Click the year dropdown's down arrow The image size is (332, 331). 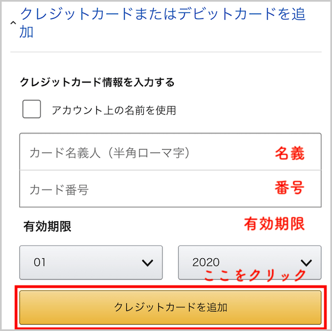coord(305,263)
